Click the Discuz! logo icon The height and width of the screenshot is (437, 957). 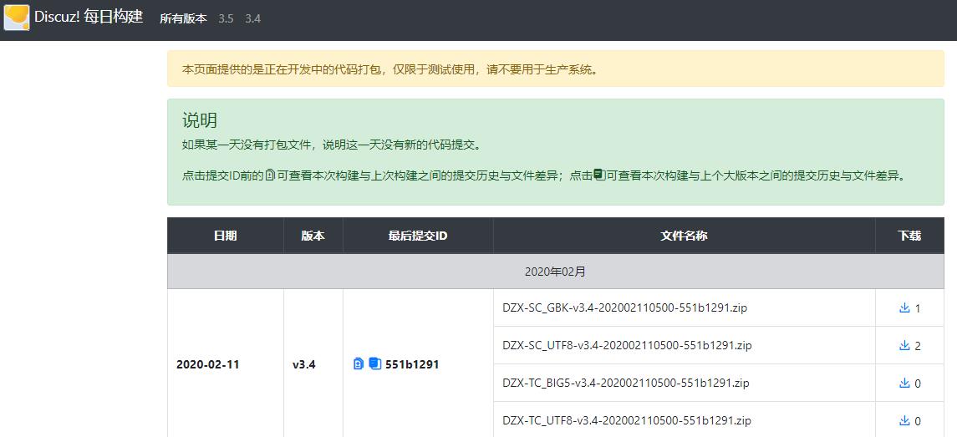[x=17, y=17]
